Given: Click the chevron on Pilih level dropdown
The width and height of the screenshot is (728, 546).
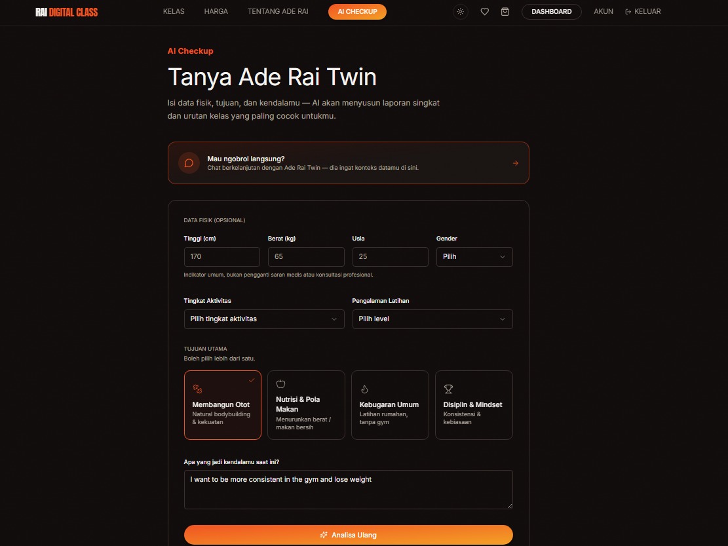Looking at the screenshot, I should [x=503, y=319].
